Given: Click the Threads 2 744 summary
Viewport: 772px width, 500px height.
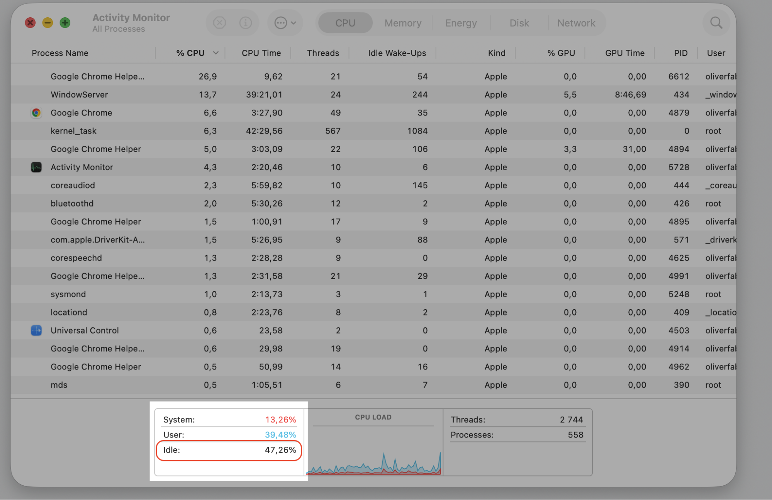Looking at the screenshot, I should 517,420.
